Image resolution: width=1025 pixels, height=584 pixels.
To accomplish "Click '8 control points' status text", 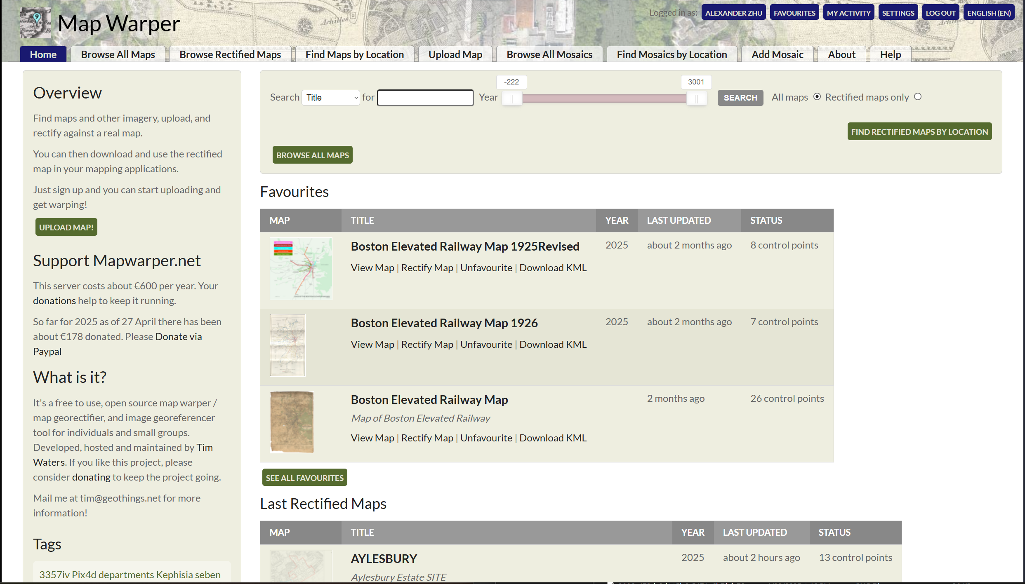I will (x=784, y=245).
